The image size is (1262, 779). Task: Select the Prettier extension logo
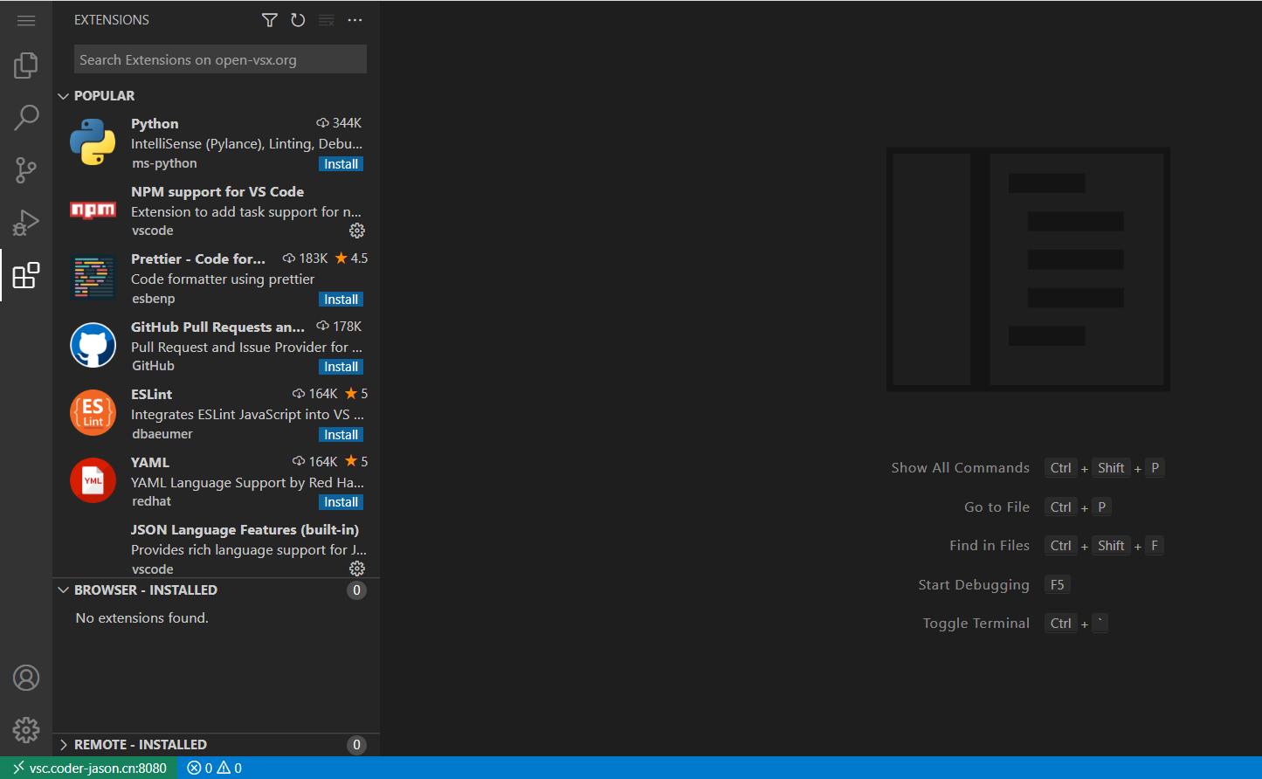point(93,278)
